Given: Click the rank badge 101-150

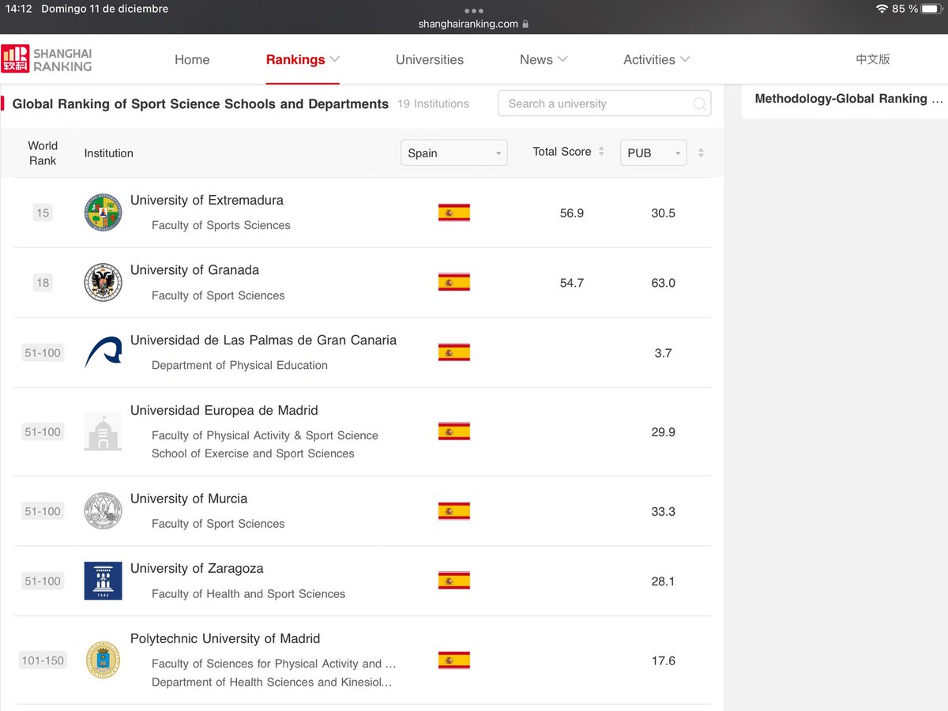Looking at the screenshot, I should [x=43, y=660].
